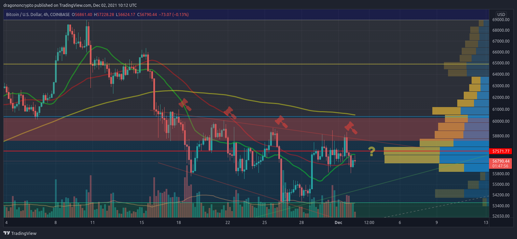
Task: Click the 25 date label on the time axis
Action: (x=265, y=223)
